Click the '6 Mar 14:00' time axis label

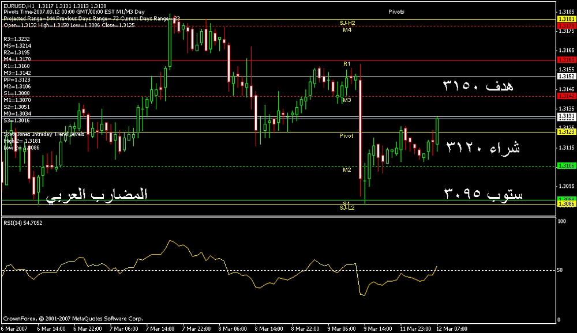[x=51, y=328]
